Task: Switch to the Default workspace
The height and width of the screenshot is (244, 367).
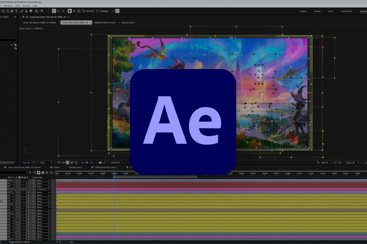Action: (x=303, y=11)
